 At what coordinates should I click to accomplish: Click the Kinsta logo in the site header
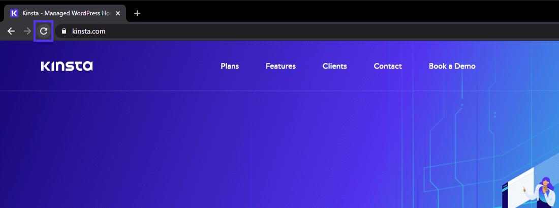coord(67,66)
